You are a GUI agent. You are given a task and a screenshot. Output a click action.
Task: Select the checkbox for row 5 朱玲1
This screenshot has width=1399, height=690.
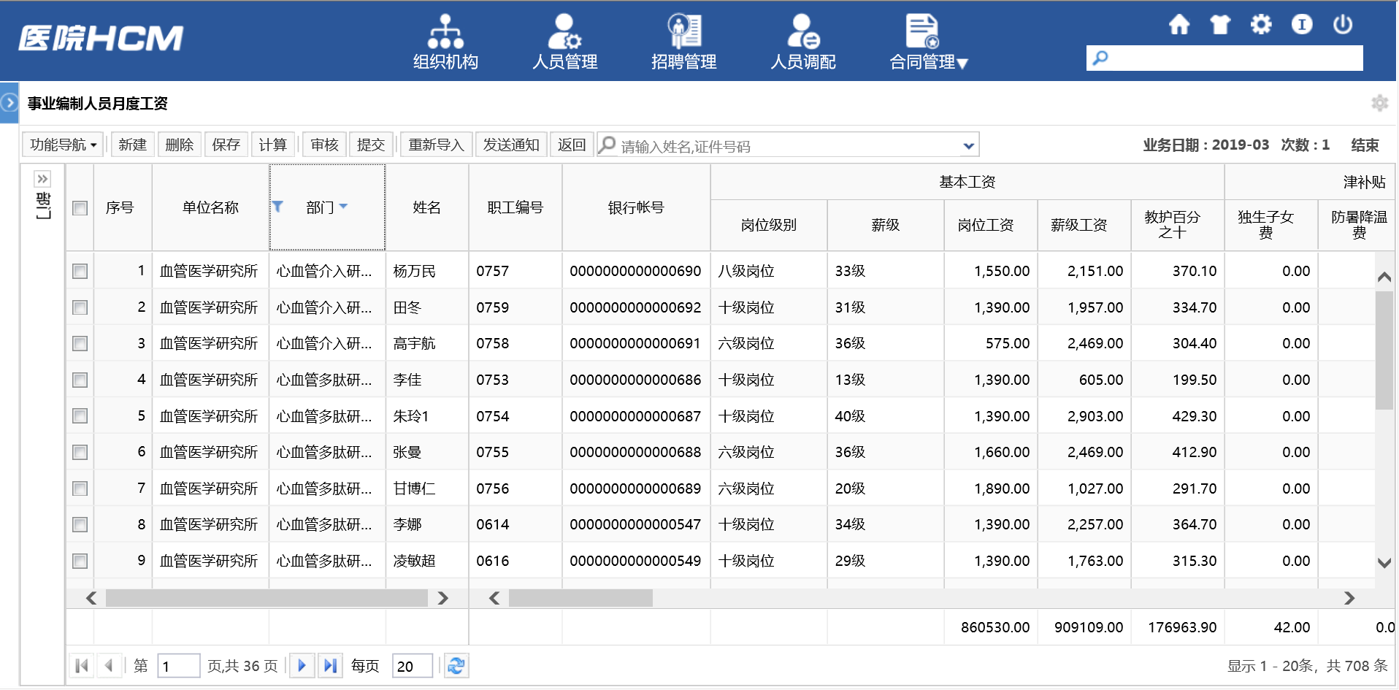click(80, 416)
